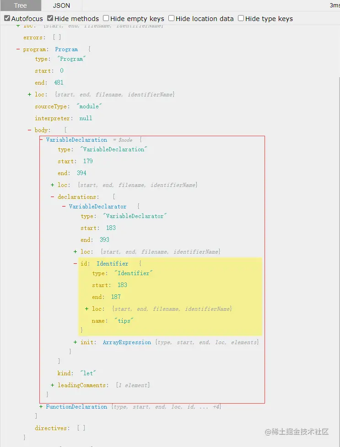Collapse the body array
This screenshot has height=447, width=340.
point(29,130)
